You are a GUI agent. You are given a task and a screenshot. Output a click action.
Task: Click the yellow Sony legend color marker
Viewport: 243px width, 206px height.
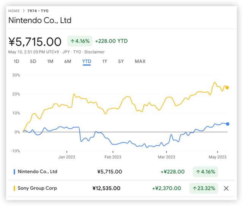click(x=14, y=188)
